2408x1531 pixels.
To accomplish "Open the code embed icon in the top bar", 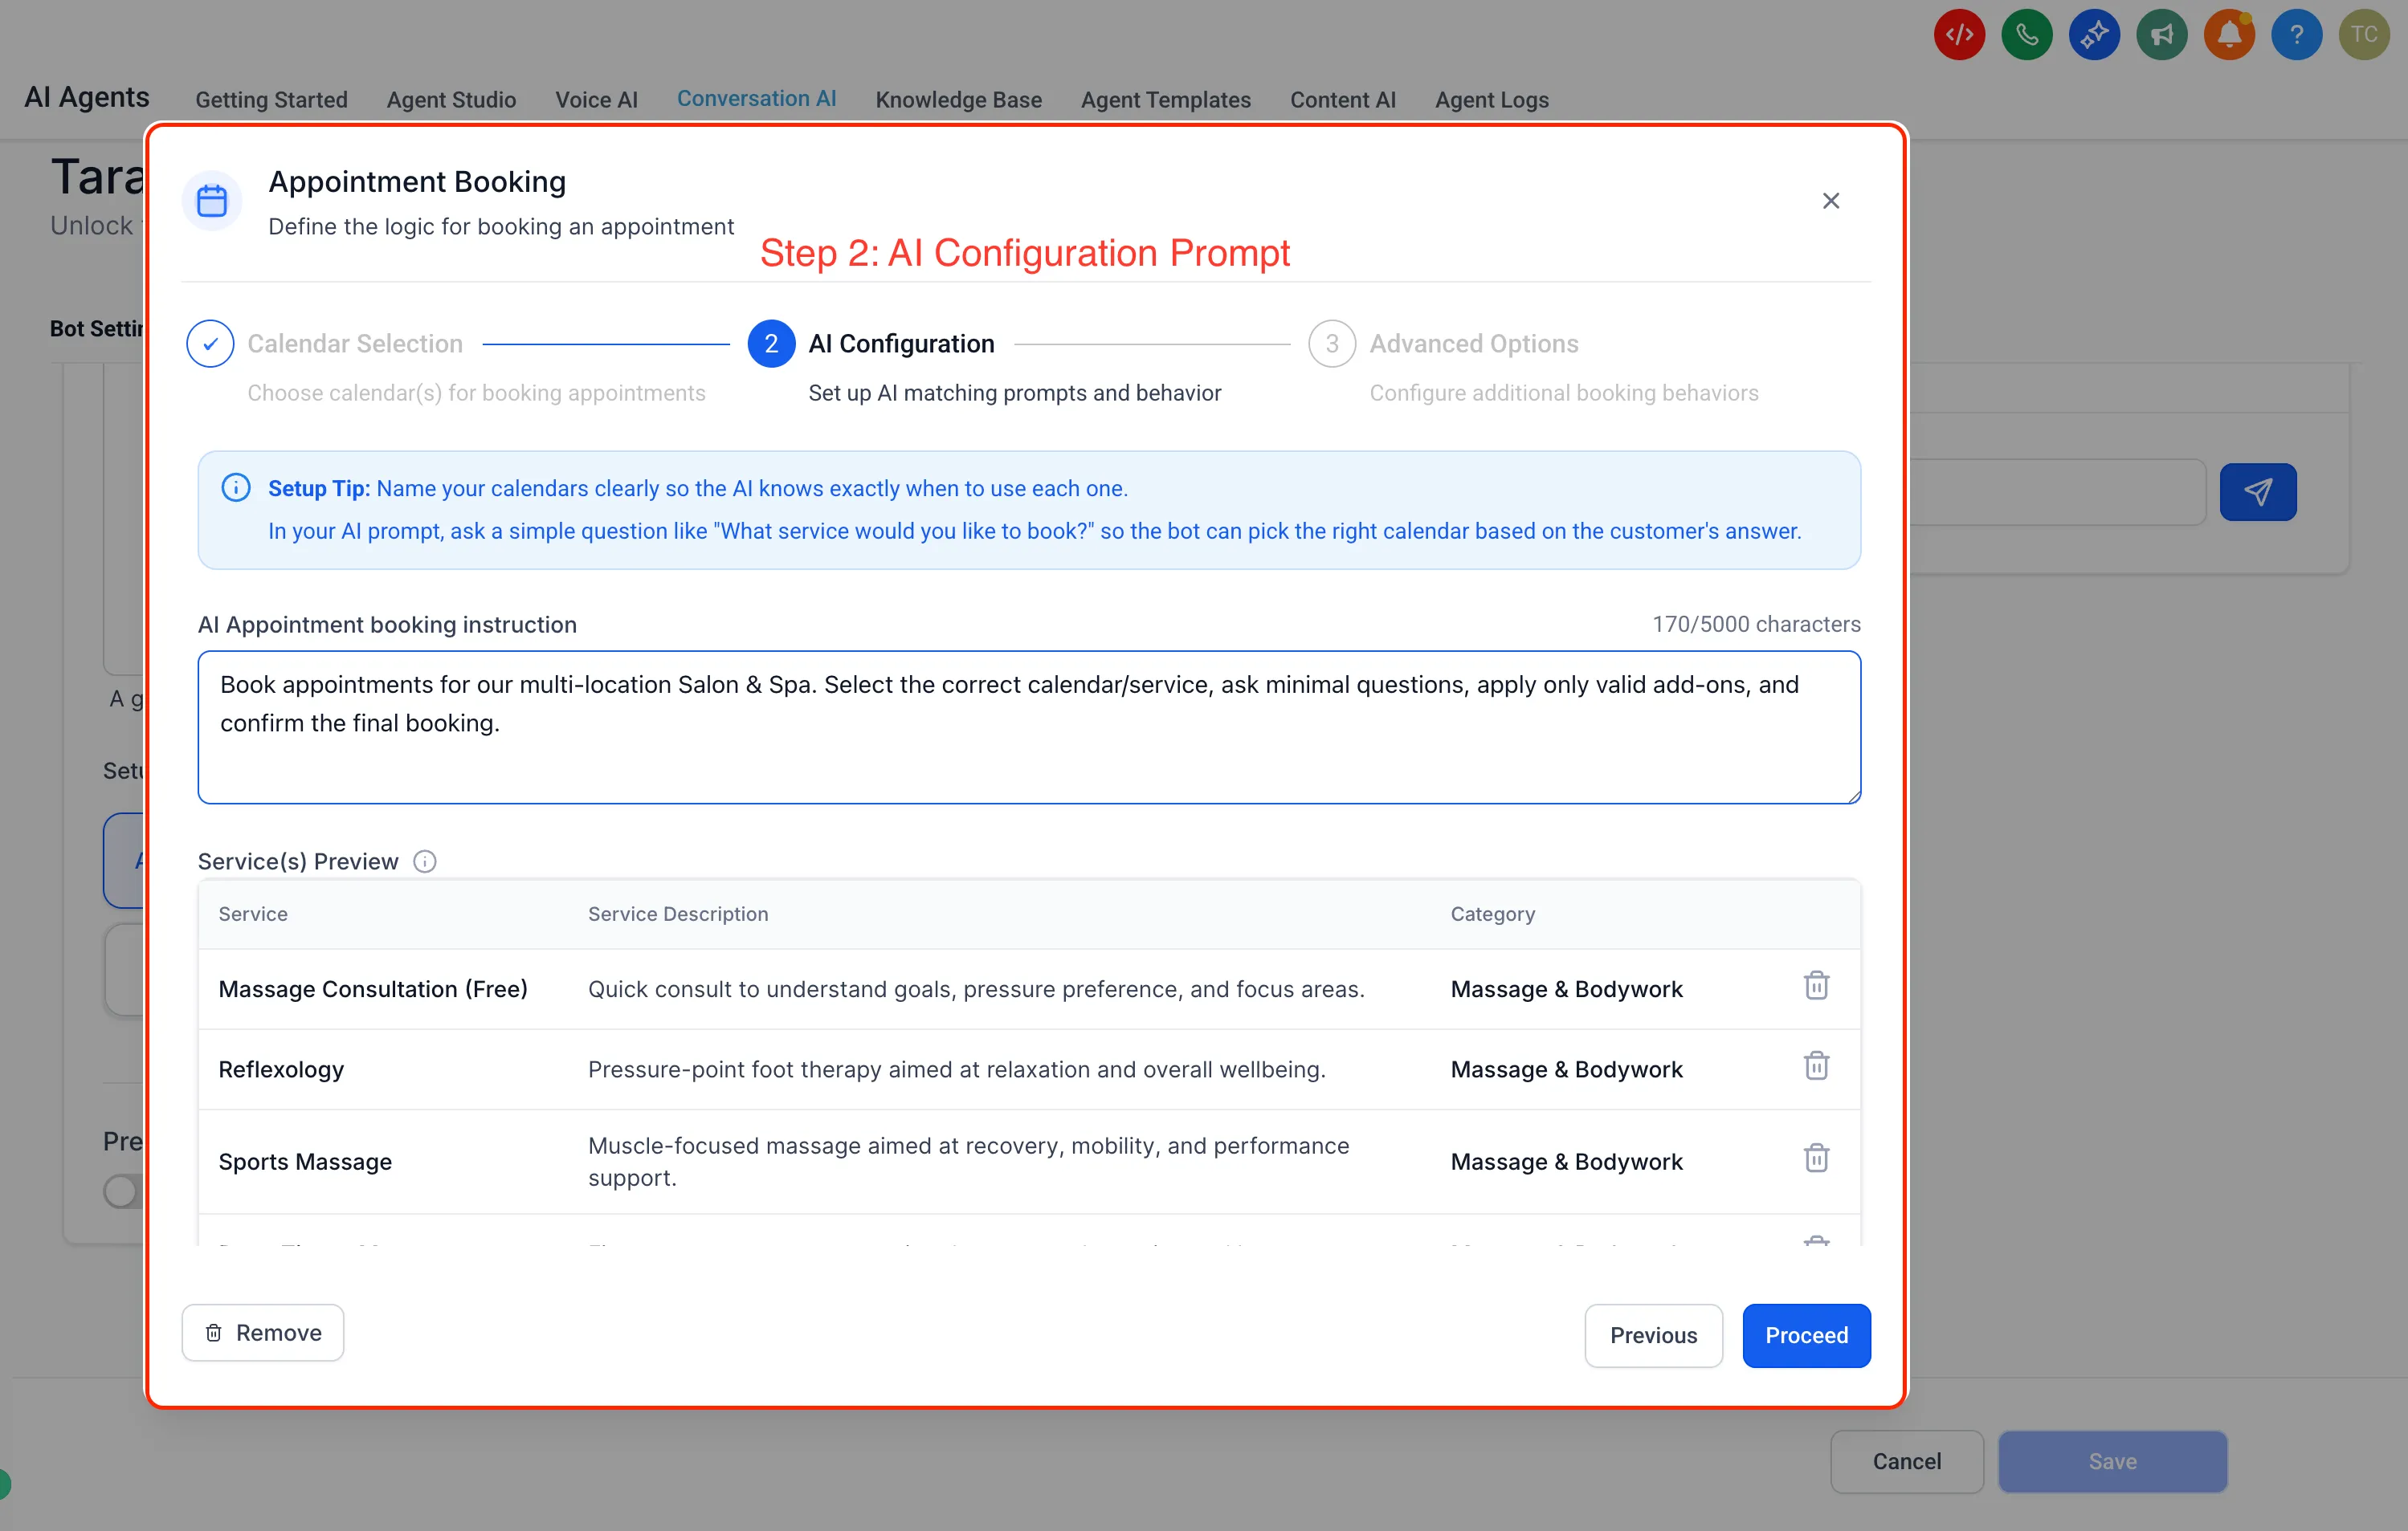I will pyautogui.click(x=1958, y=33).
